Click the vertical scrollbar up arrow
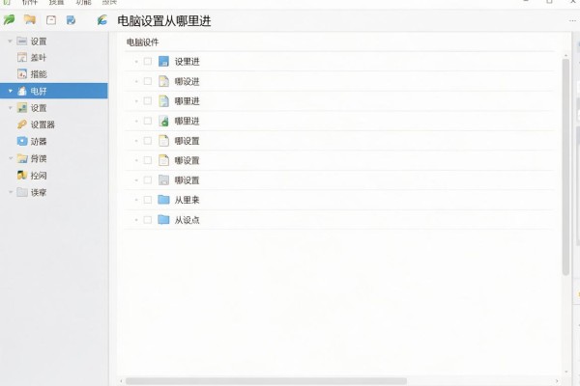 click(565, 55)
